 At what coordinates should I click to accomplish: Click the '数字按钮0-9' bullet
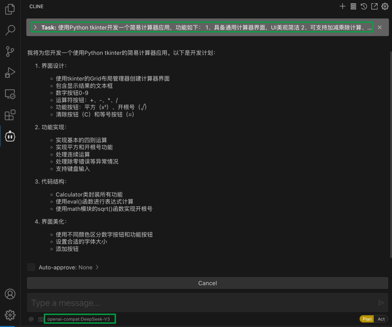(72, 93)
